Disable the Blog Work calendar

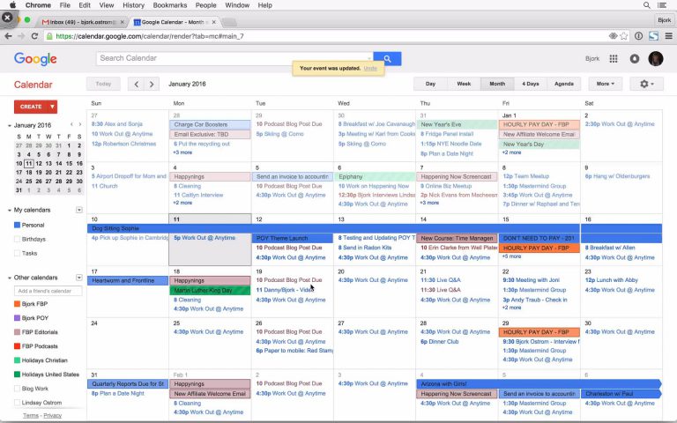coord(18,389)
